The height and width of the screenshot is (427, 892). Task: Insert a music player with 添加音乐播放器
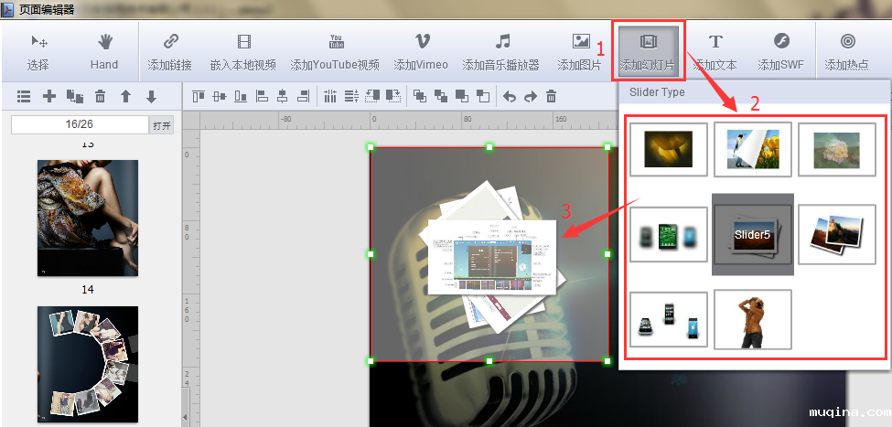500,51
